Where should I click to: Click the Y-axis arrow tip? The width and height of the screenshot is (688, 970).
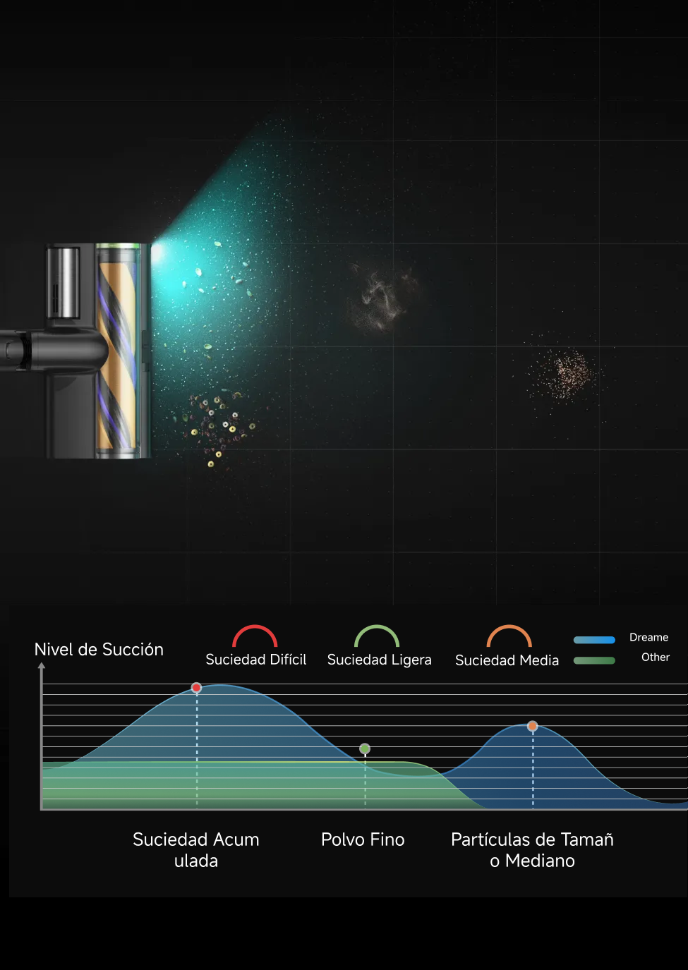pos(42,665)
